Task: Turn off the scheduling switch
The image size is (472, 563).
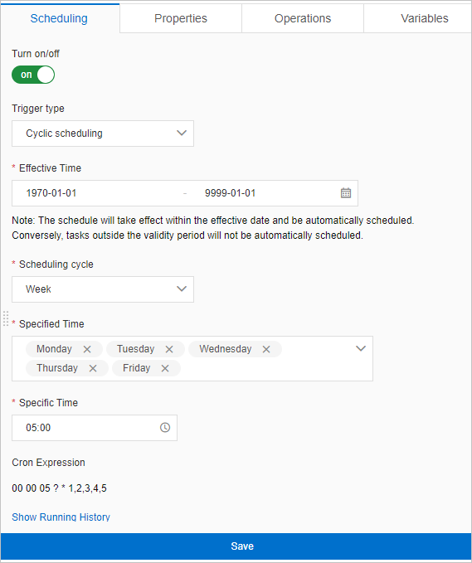Action: [x=33, y=75]
